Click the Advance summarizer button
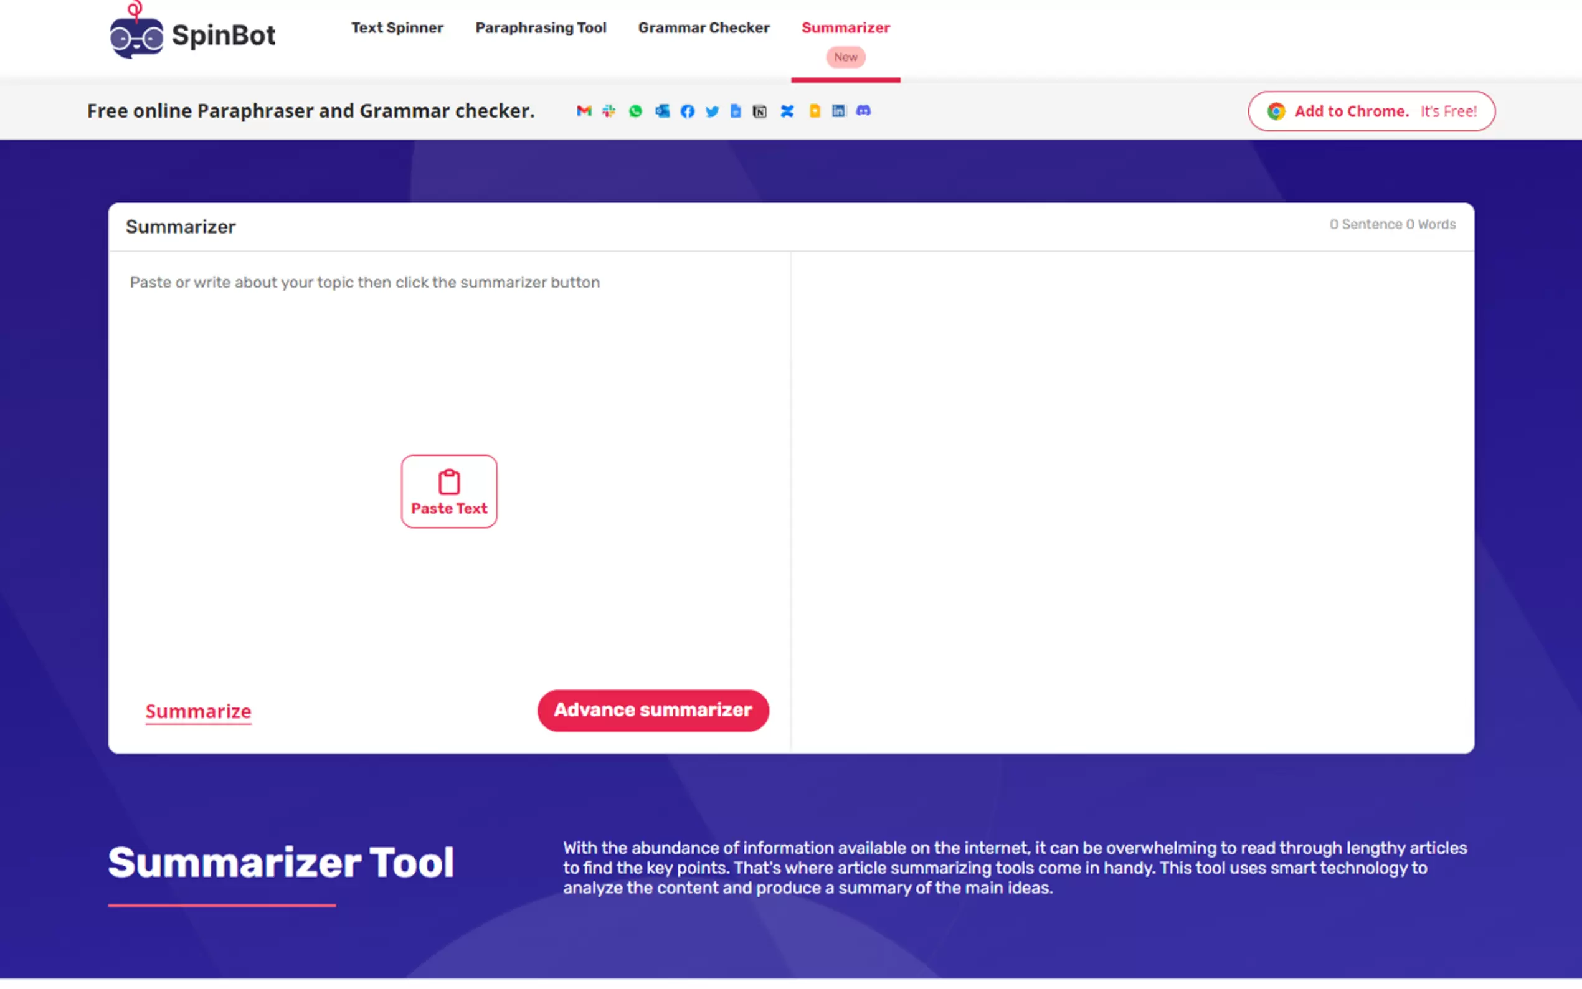The width and height of the screenshot is (1582, 989). click(653, 710)
